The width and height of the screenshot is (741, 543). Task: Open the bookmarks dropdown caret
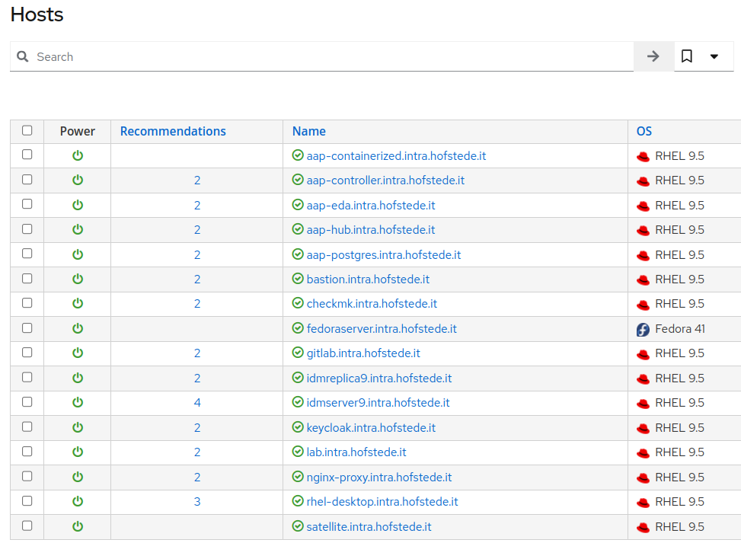click(714, 56)
